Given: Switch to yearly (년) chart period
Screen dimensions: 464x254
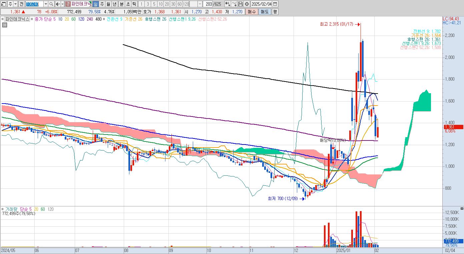Looking at the screenshot, I should [x=114, y=4].
